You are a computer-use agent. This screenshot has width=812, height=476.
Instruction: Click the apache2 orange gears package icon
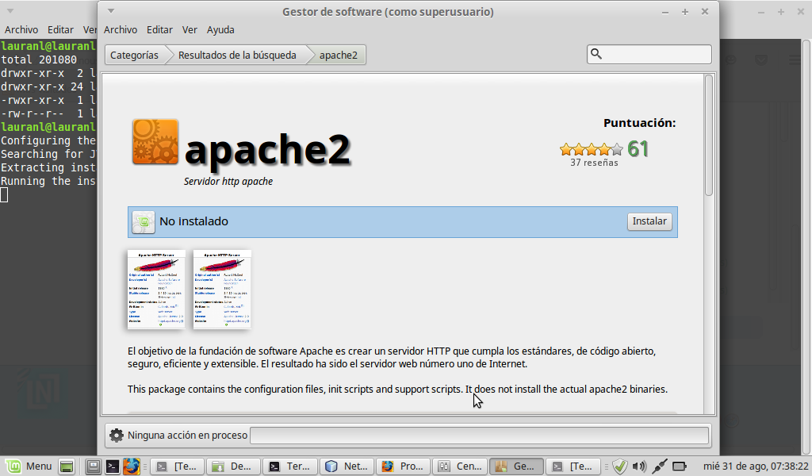click(x=155, y=142)
